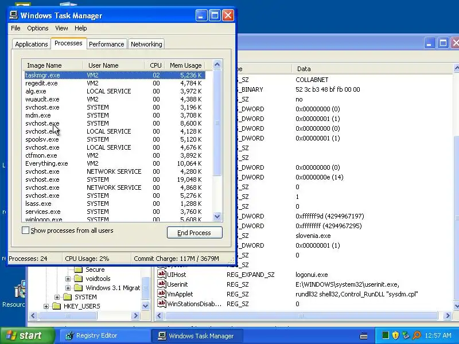Select the alg.exe process
459x344 pixels.
point(115,91)
